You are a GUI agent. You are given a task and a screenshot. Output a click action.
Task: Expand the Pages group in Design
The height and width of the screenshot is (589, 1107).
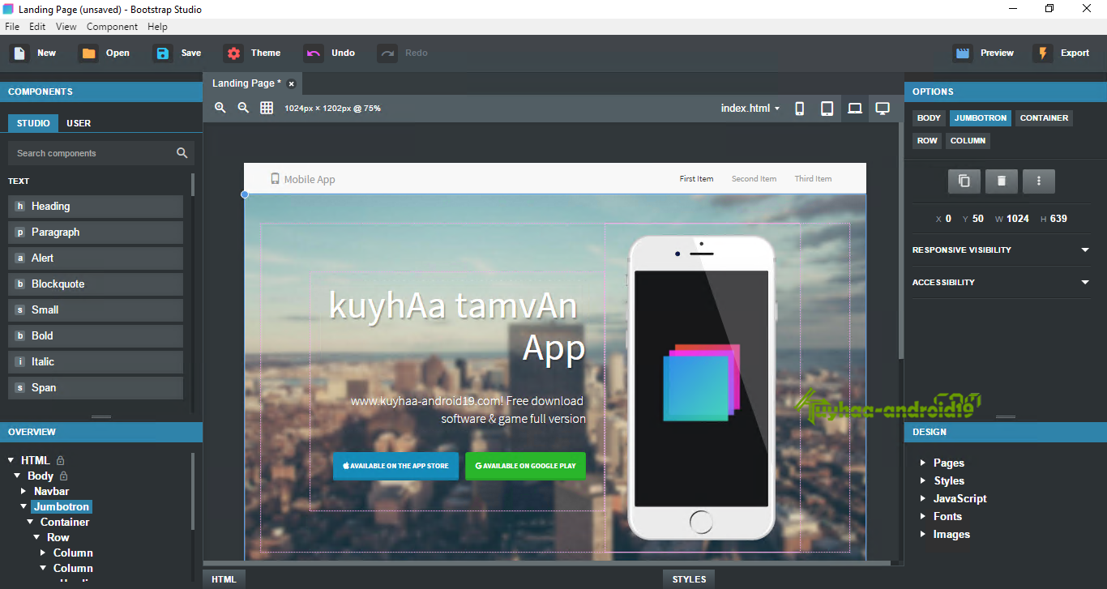point(923,463)
